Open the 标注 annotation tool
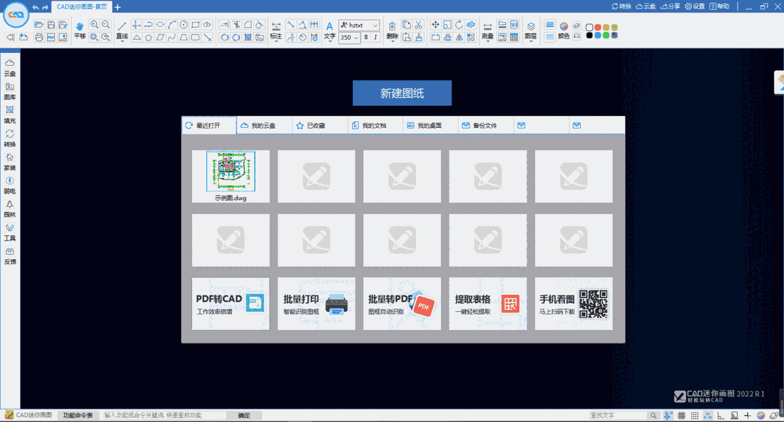The width and height of the screenshot is (784, 422). pos(275,29)
